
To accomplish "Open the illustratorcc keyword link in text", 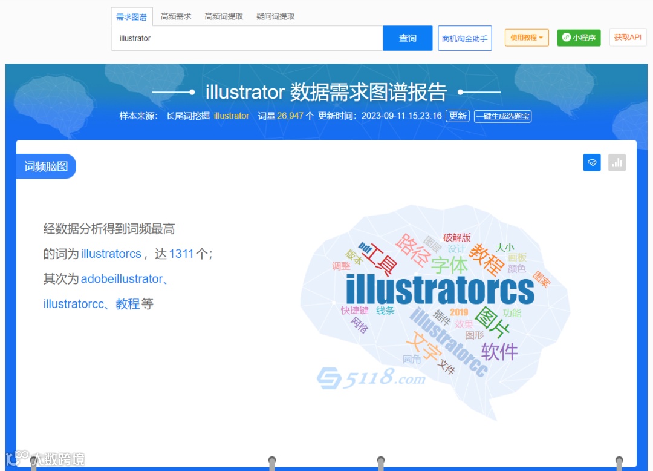I will pyautogui.click(x=73, y=304).
